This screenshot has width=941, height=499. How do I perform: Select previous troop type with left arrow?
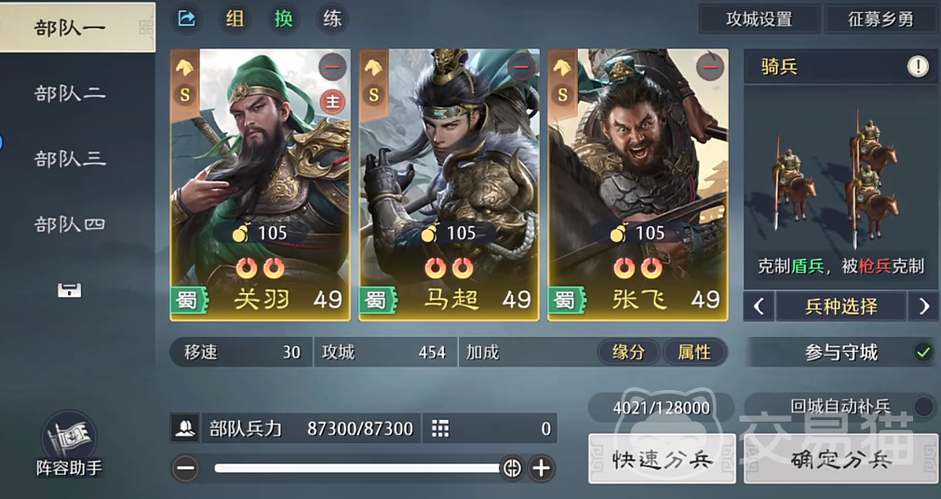pyautogui.click(x=759, y=307)
